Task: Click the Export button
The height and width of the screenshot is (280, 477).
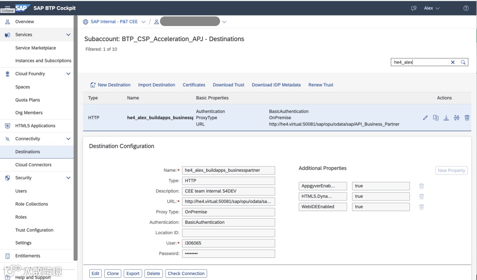Action: [133, 274]
